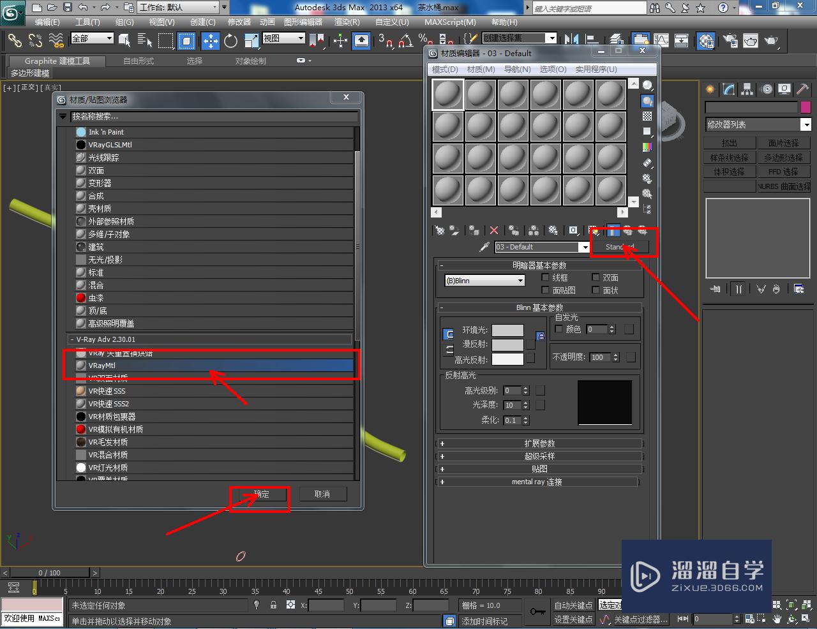Viewport: 817px width, 629px height.
Task: Open the Motion wheel tab
Action: (x=766, y=89)
